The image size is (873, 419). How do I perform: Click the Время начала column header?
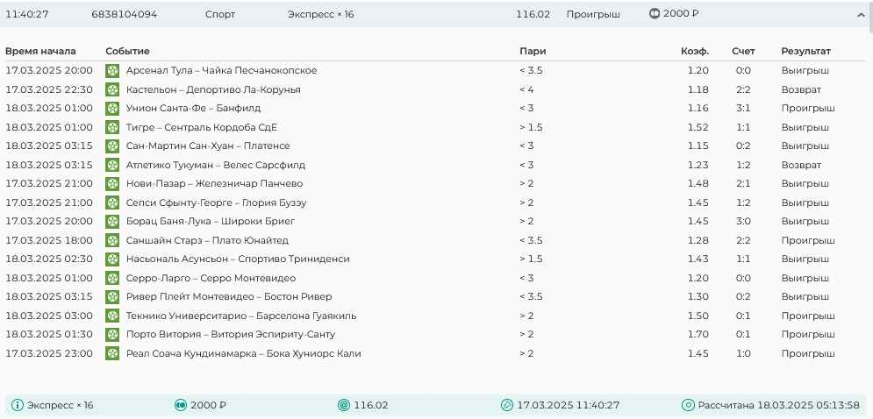(x=40, y=51)
